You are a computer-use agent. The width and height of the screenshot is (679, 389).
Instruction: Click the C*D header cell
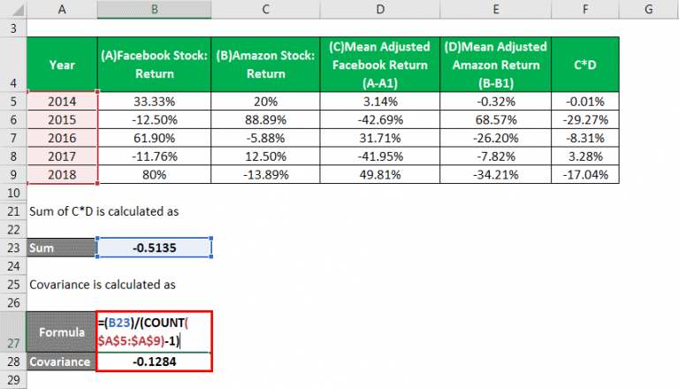click(x=584, y=63)
